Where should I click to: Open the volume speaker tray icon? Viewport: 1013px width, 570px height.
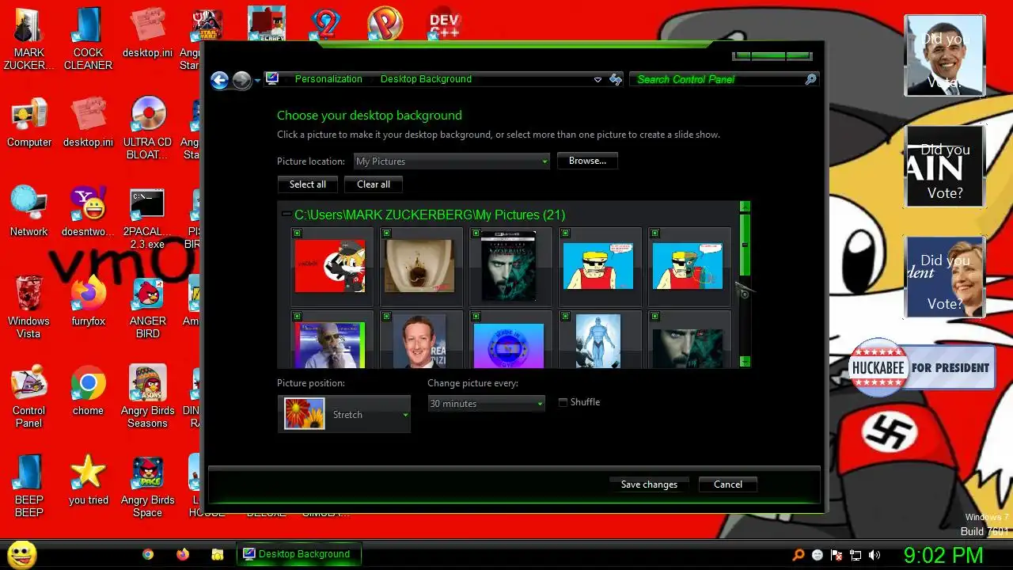click(x=875, y=555)
